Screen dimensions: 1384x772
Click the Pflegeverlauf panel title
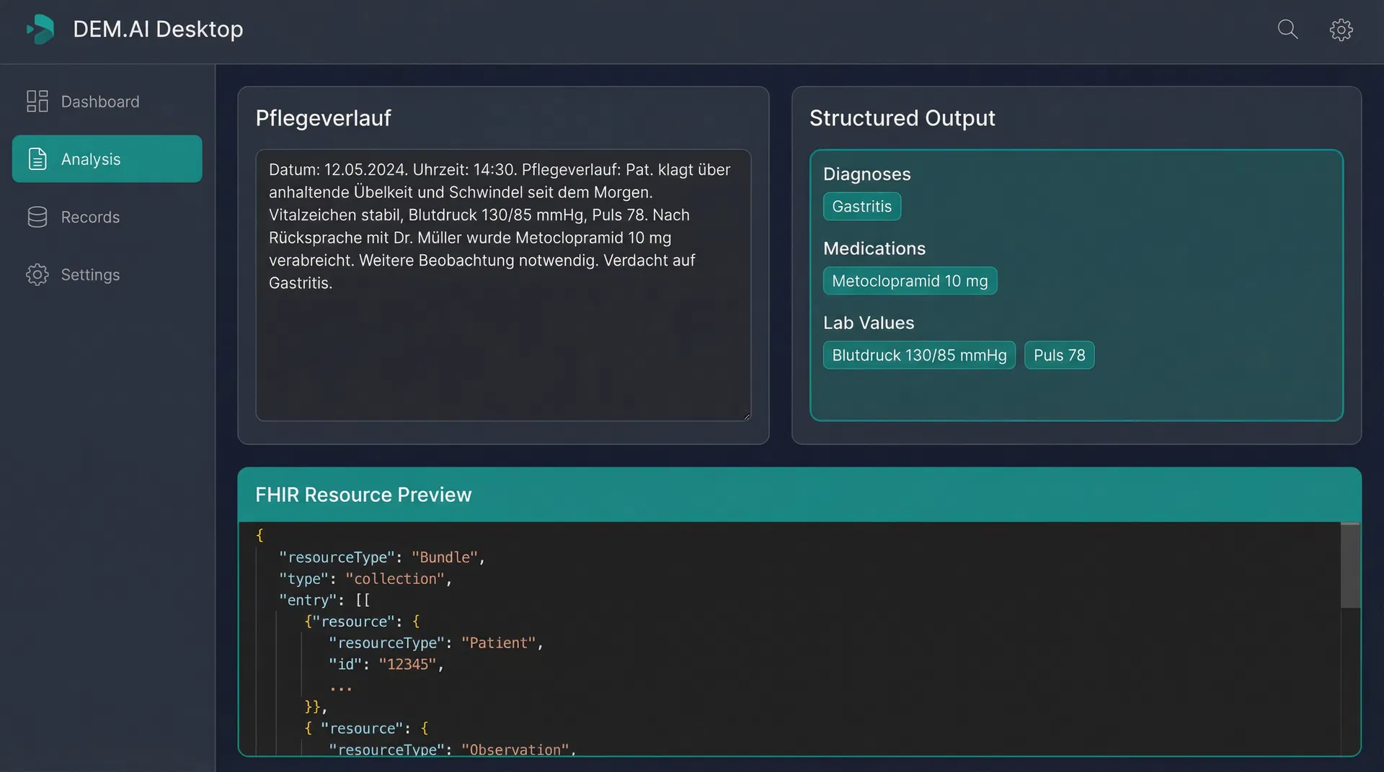323,118
